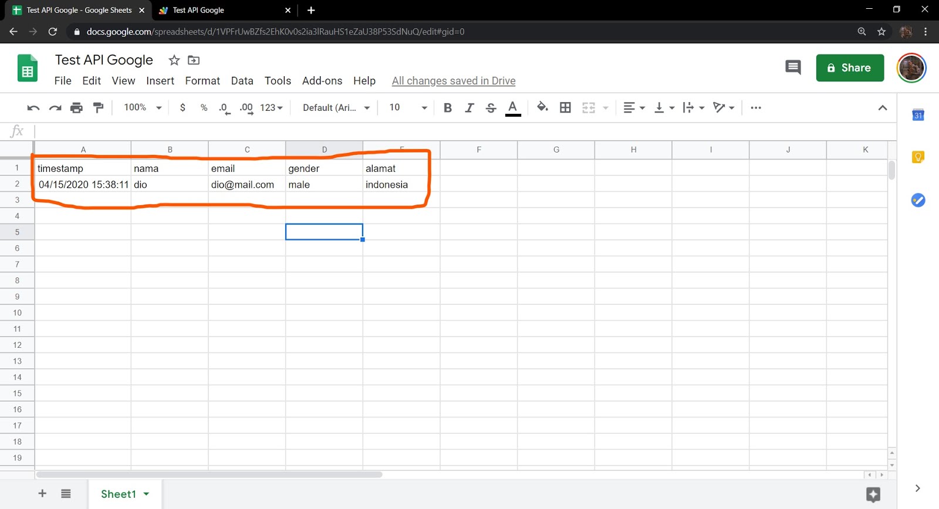Select column G header
Screen dimensions: 939x509
pyautogui.click(x=556, y=150)
